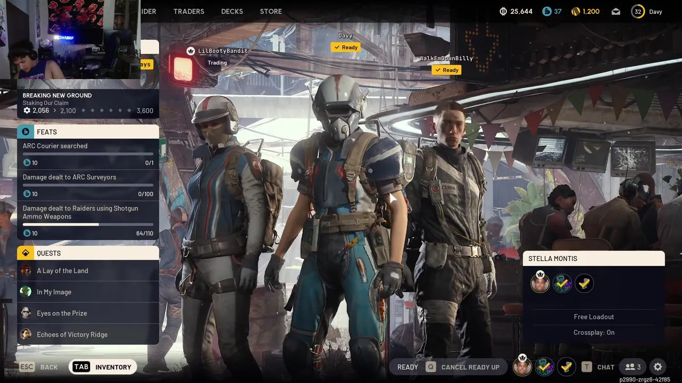Click the Trading status under LilBootyBandit
Screen dimensions: 682x383
tap(217, 63)
